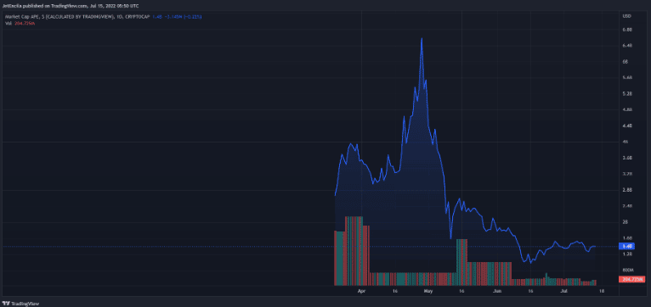The image size is (651, 307).
Task: Click the Jun label on the time axis
Action: 497,292
